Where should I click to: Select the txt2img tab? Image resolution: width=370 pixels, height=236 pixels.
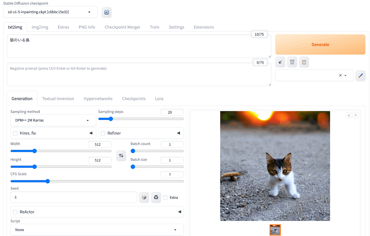15,27
